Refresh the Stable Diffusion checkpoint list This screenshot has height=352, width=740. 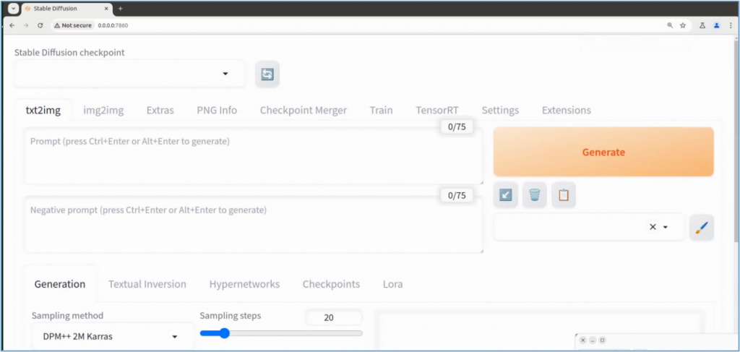(x=267, y=74)
